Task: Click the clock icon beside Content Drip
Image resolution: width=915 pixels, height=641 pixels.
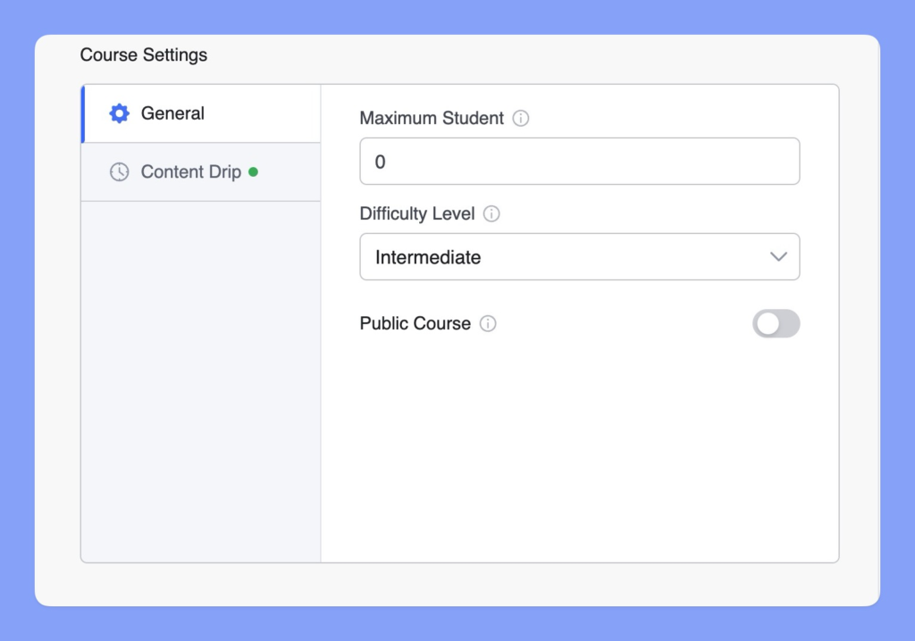Action: [x=119, y=172]
